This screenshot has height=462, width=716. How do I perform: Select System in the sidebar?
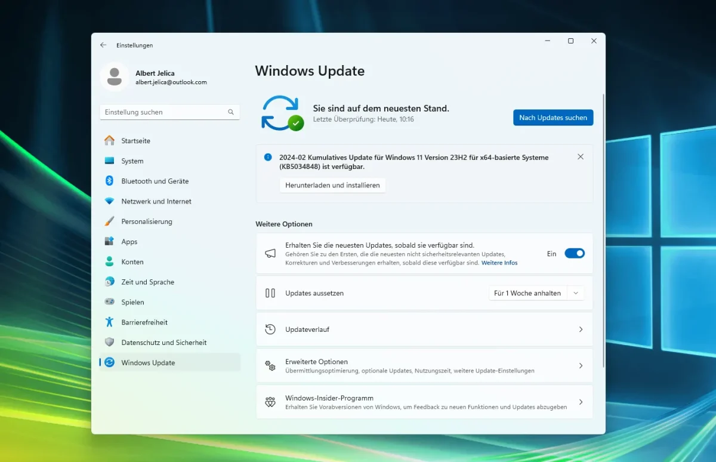pos(169,161)
